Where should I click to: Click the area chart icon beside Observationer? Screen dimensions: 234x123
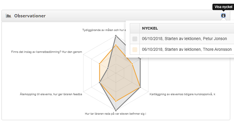[8, 16]
